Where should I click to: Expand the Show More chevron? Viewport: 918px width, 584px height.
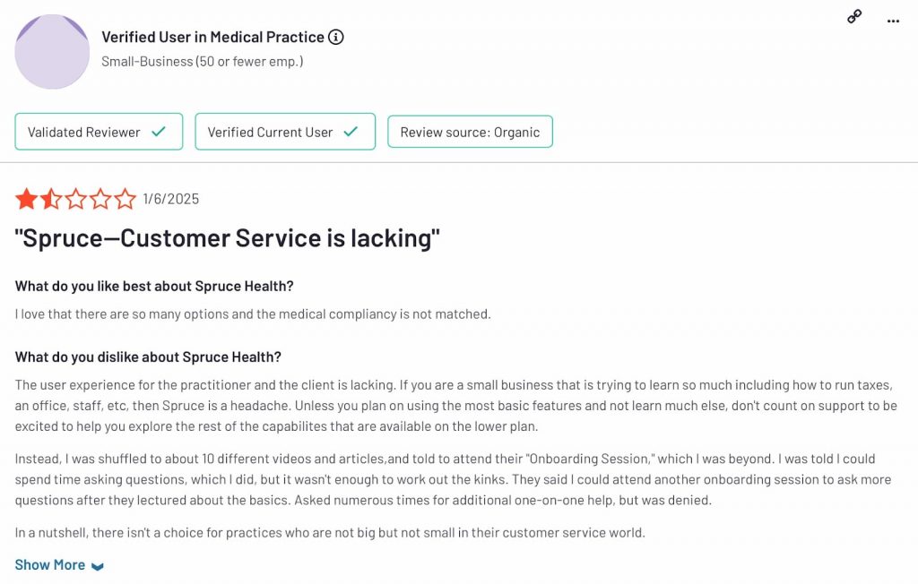(99, 564)
